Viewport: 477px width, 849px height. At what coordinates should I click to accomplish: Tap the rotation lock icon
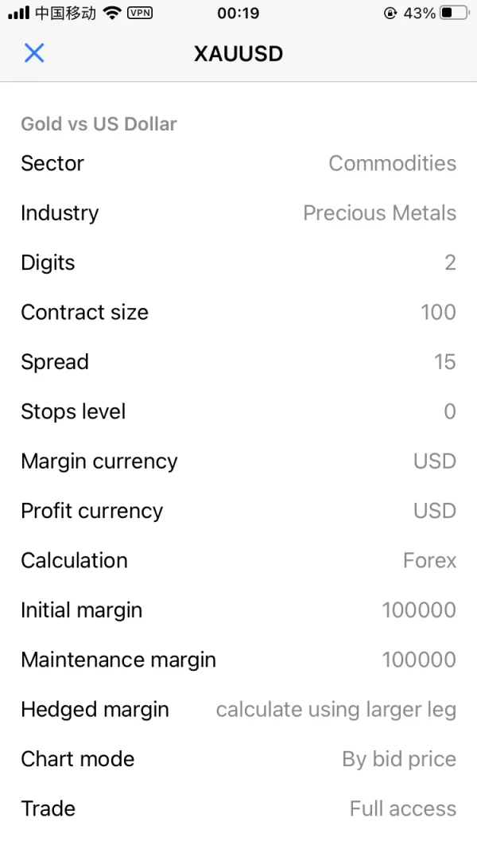point(390,14)
